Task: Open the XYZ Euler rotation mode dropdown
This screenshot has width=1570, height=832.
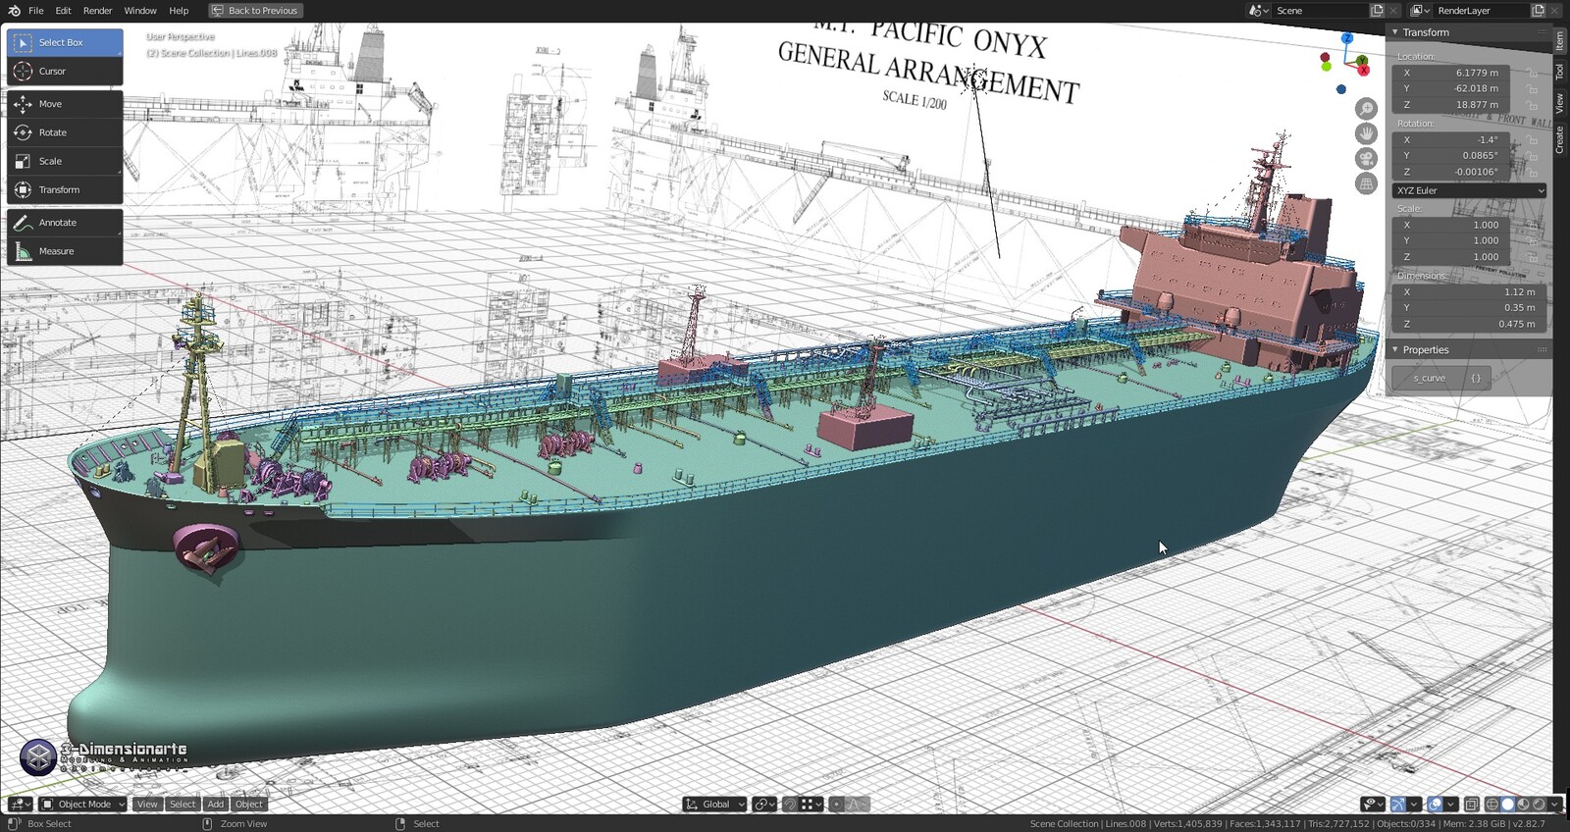Action: click(1469, 190)
